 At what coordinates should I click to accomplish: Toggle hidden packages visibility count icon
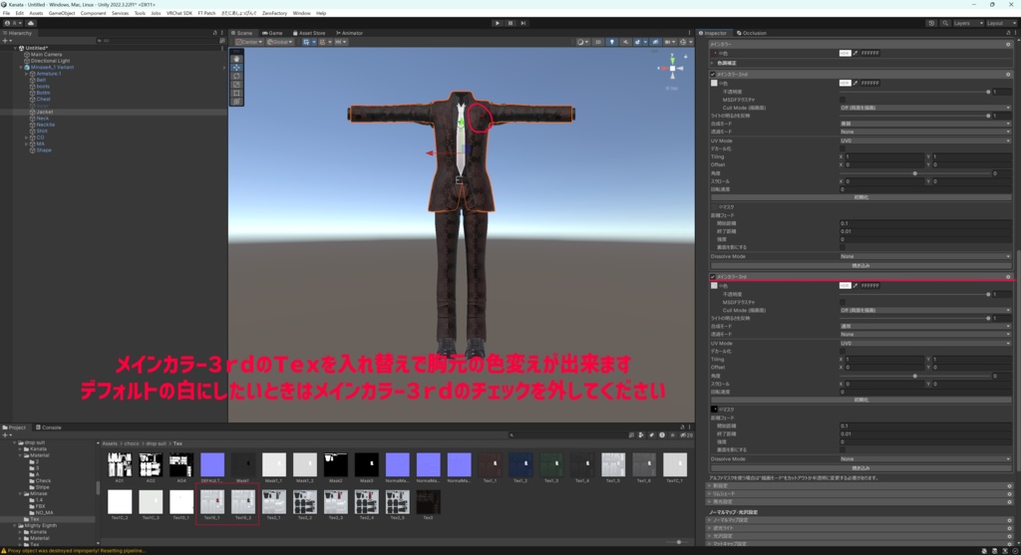tap(686, 434)
